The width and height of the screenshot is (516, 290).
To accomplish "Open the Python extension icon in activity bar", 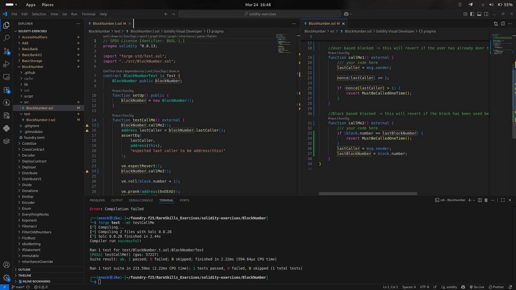I will 6,128.
